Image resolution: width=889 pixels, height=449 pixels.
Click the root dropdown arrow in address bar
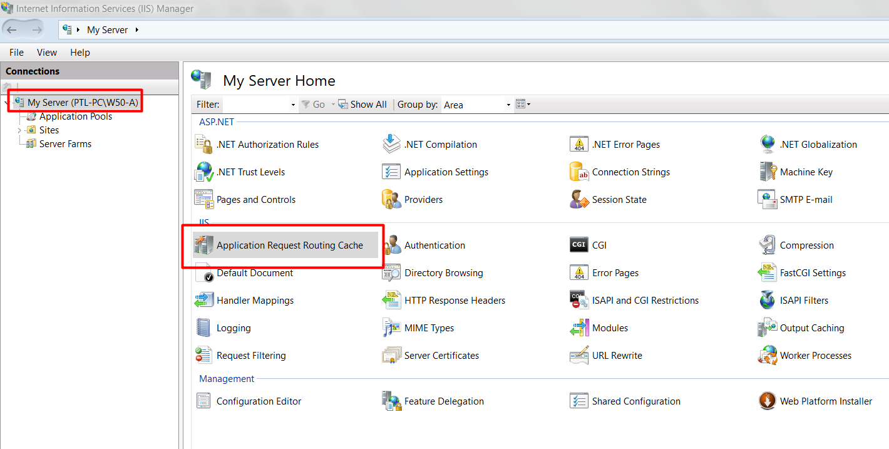(x=78, y=30)
